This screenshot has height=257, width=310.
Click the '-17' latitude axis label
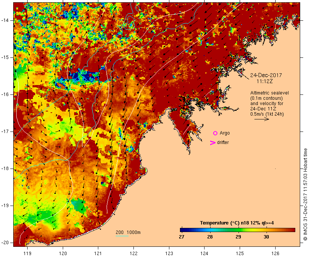click(x=5, y=132)
